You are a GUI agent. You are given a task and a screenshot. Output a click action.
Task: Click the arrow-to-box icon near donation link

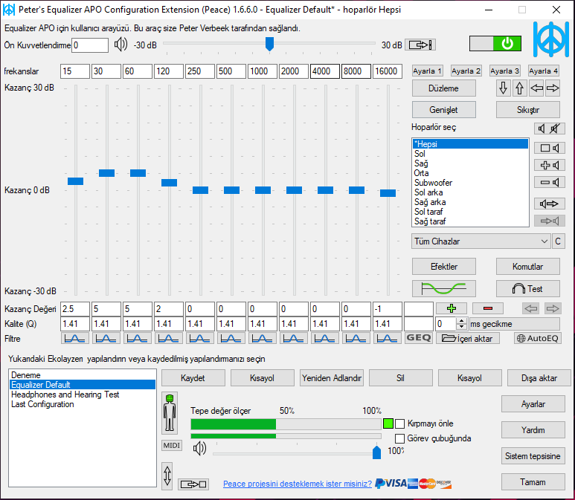pyautogui.click(x=193, y=484)
